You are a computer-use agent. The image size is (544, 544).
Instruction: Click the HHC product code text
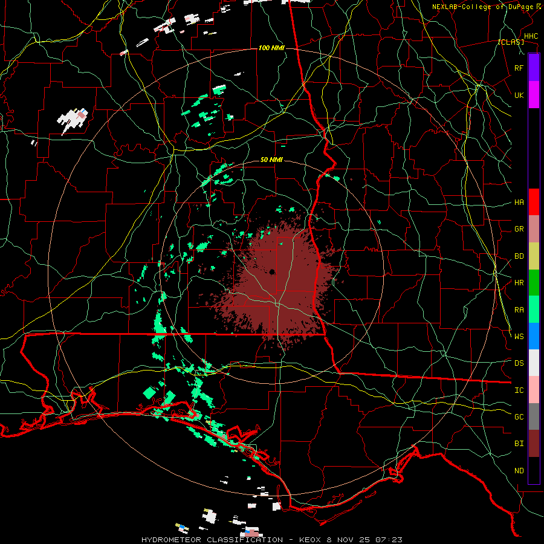(x=531, y=36)
